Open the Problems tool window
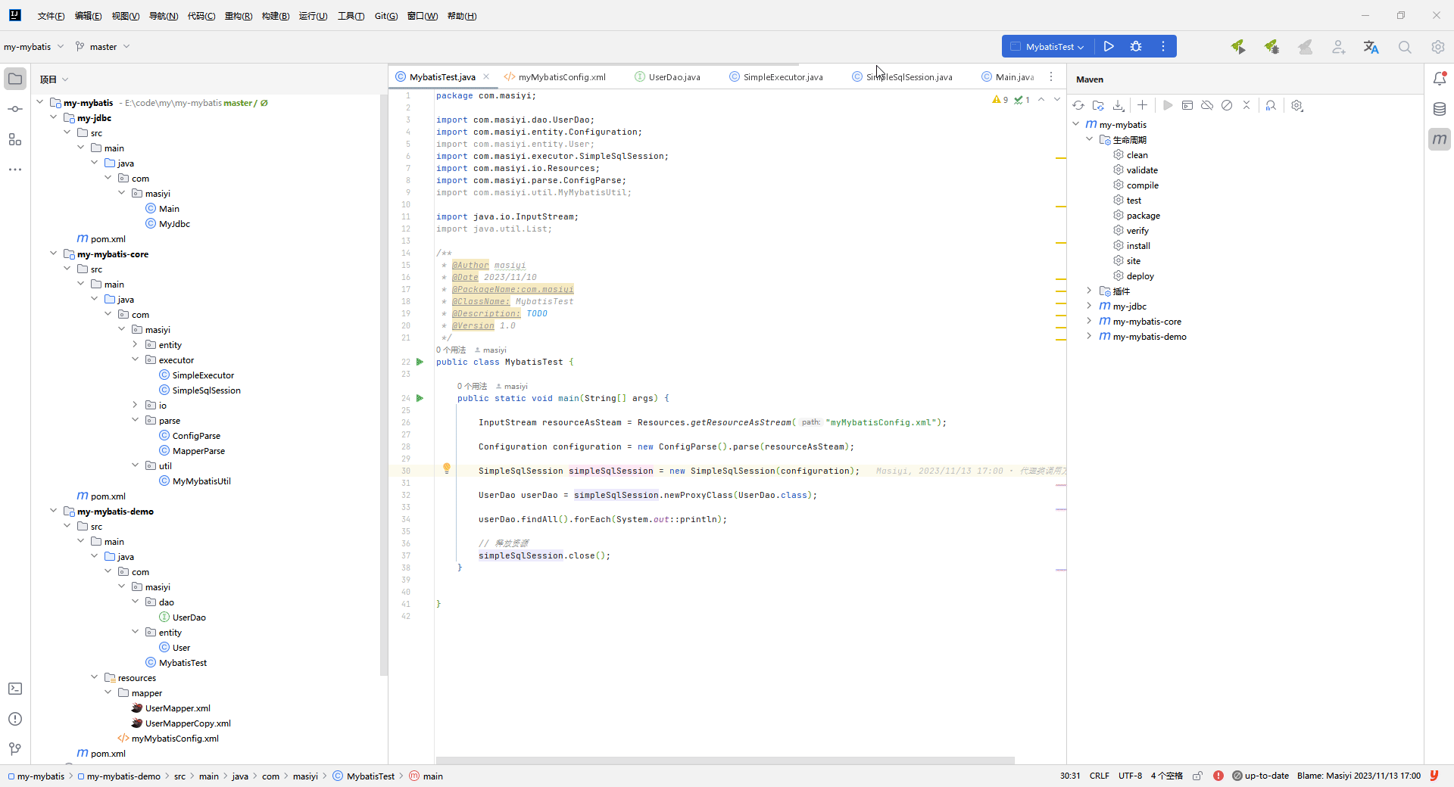 (15, 719)
